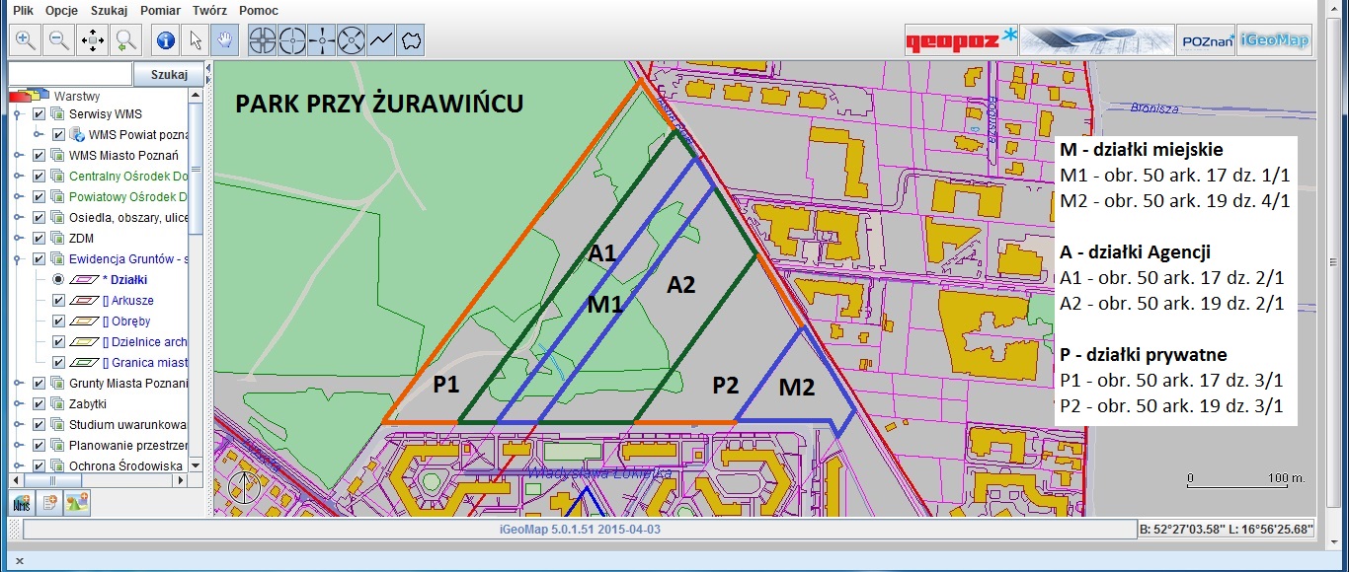This screenshot has height=572, width=1349.
Task: Activate the hand pan tool
Action: pyautogui.click(x=226, y=40)
